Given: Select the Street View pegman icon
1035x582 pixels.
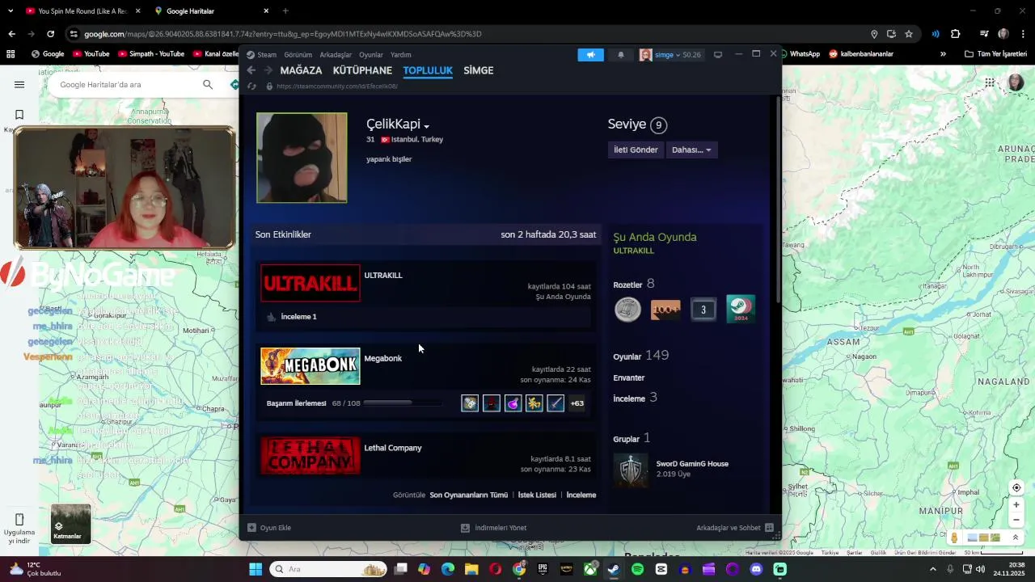Looking at the screenshot, I should pyautogui.click(x=954, y=538).
